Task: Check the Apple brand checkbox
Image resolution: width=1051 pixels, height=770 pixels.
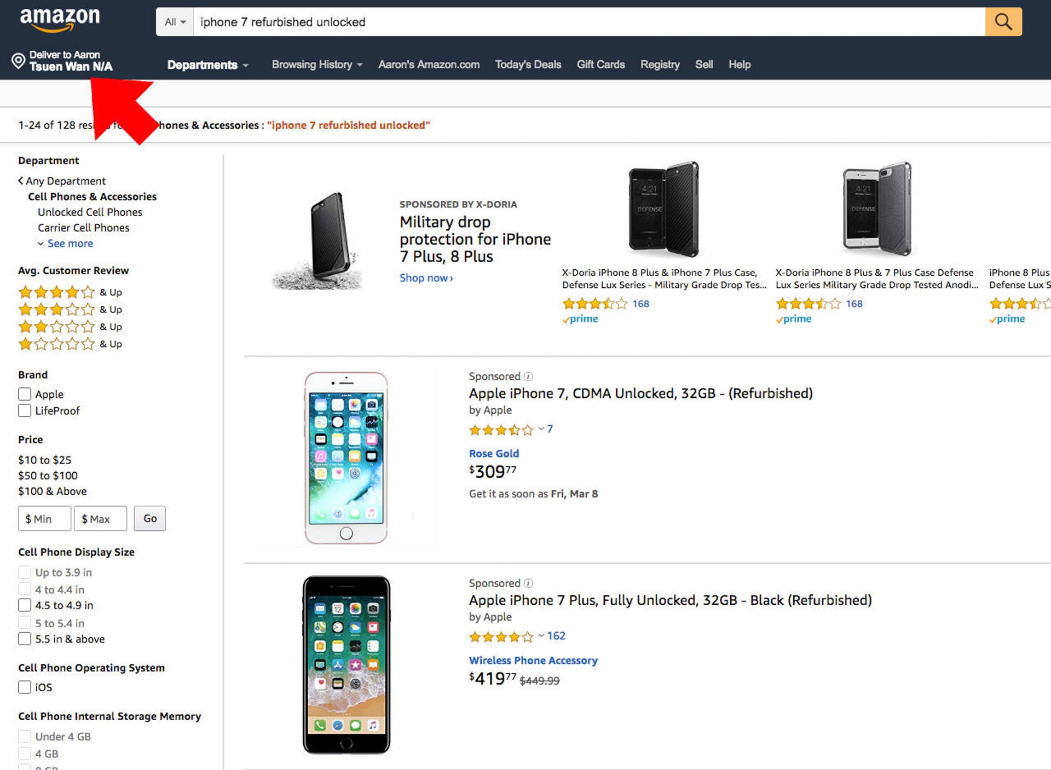Action: tap(25, 394)
